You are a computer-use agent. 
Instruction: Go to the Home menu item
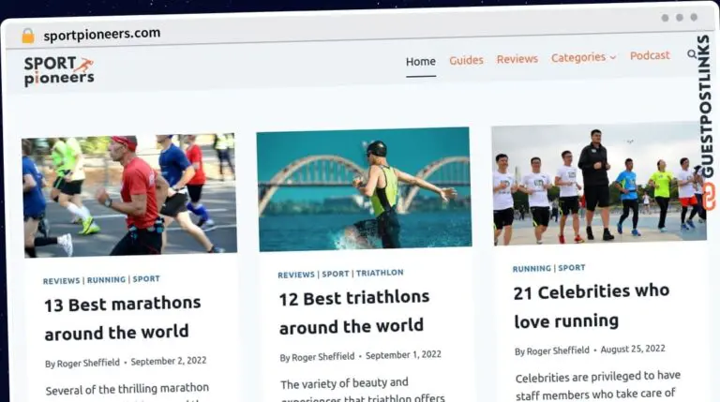[x=421, y=62]
